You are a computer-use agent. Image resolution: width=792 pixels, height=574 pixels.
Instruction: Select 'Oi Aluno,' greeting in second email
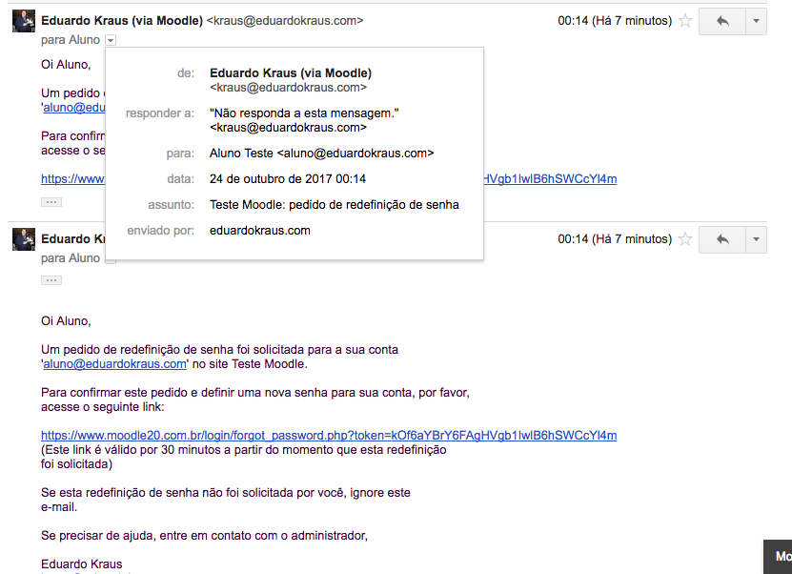click(x=66, y=321)
